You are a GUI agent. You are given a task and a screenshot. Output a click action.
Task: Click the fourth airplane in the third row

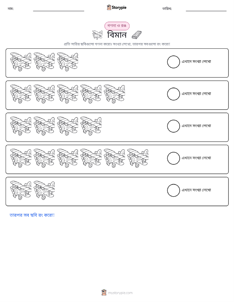coord(91,126)
